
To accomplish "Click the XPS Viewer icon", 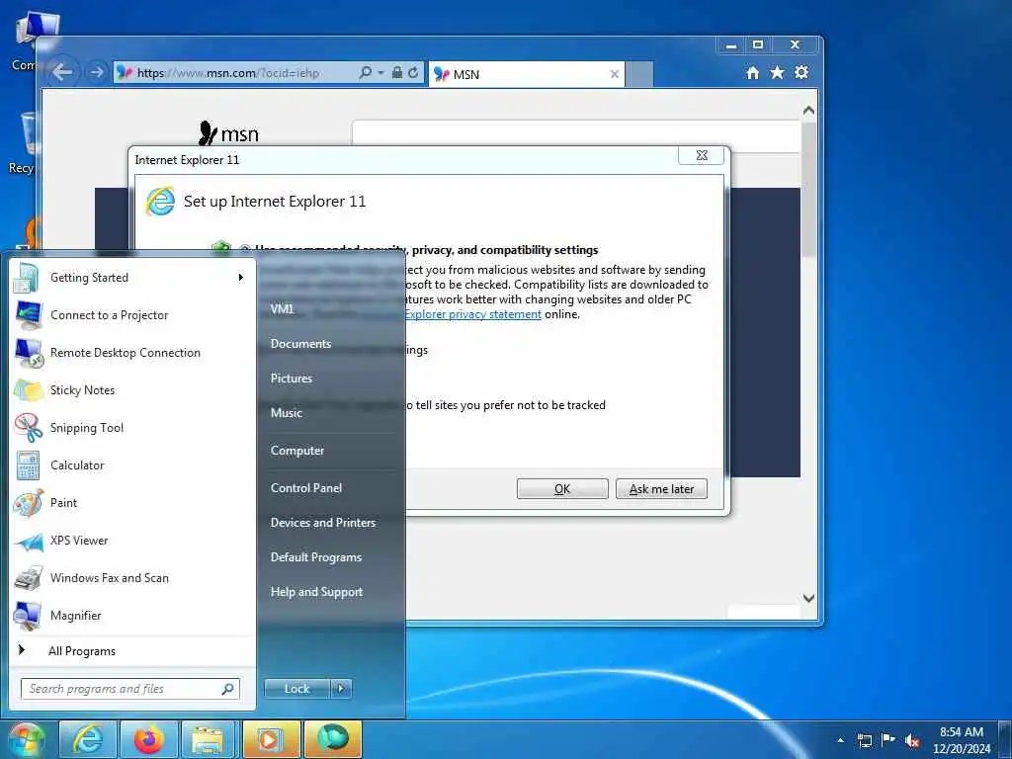I will (29, 541).
